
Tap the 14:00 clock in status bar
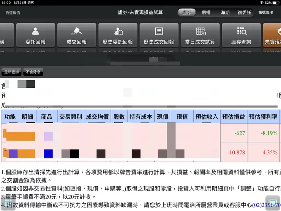tap(6, 3)
